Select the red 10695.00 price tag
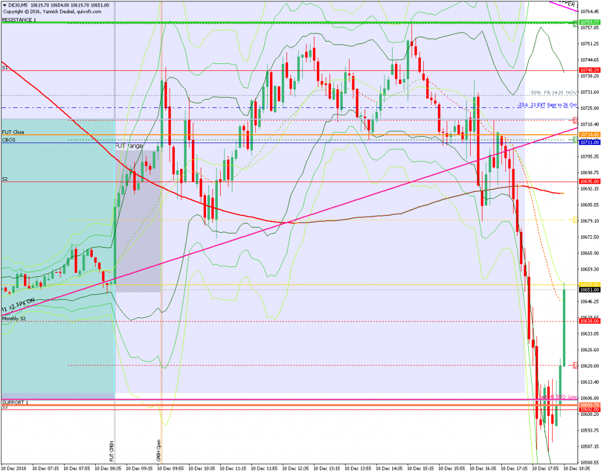 (589, 182)
